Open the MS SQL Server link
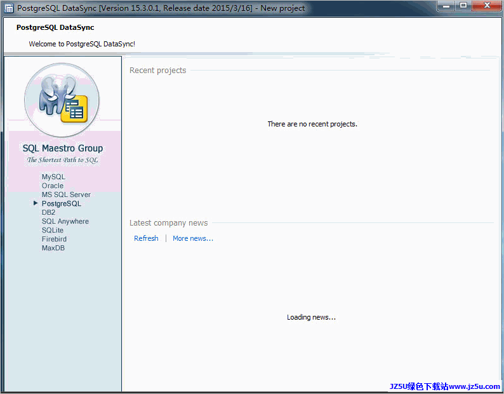The image size is (504, 394). pos(66,194)
